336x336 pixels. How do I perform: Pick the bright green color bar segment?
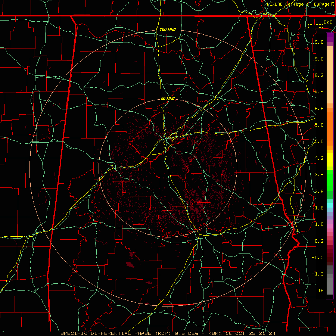click(x=330, y=180)
